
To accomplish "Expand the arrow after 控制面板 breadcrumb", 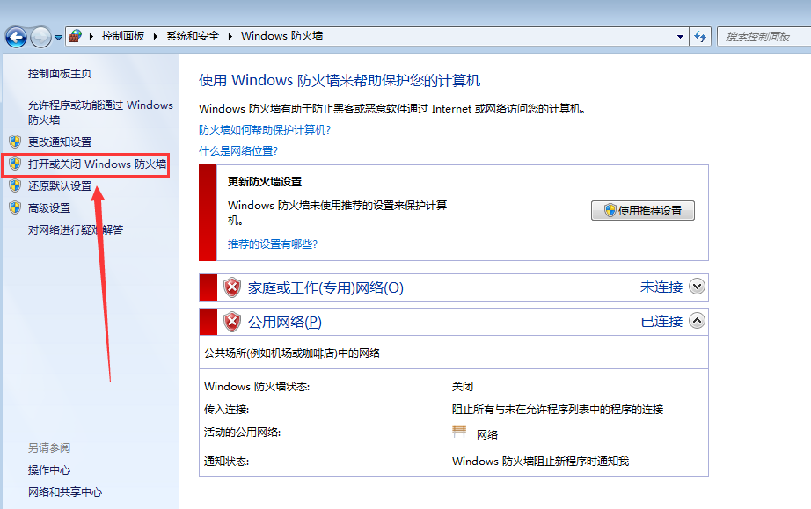I will pyautogui.click(x=155, y=36).
